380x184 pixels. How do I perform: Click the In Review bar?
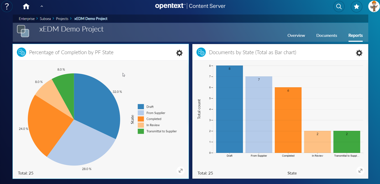tap(318, 142)
